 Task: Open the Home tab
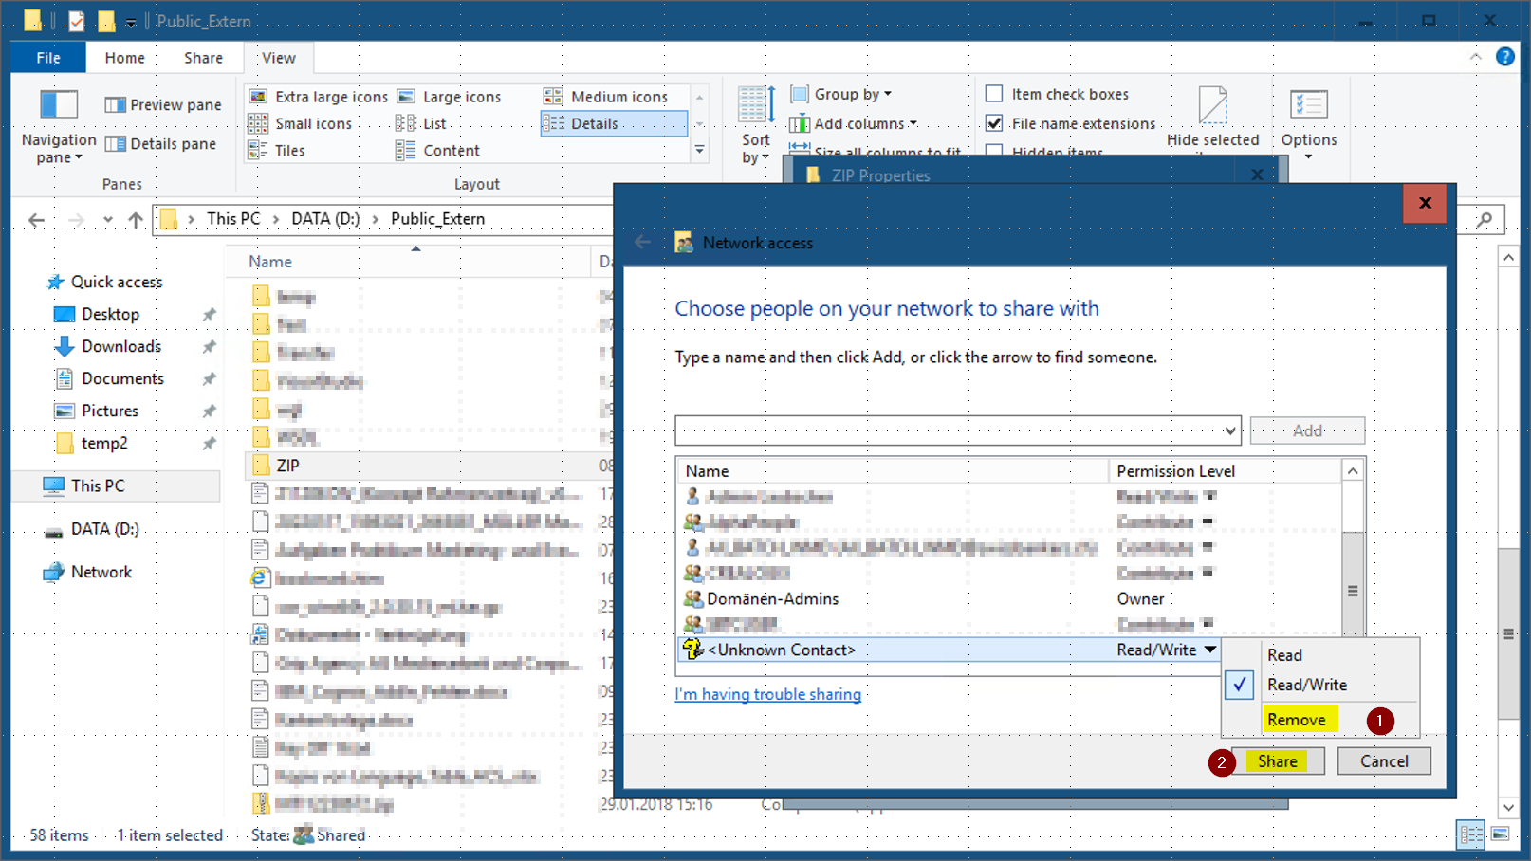(x=125, y=58)
